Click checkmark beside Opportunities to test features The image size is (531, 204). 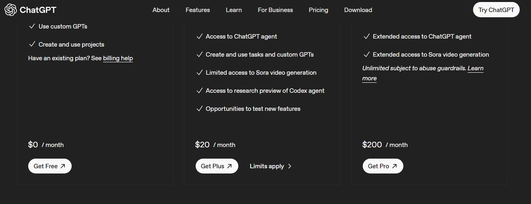[x=199, y=109]
